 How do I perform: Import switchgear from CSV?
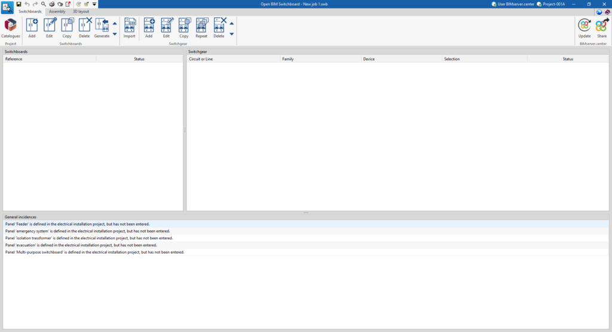pyautogui.click(x=129, y=28)
